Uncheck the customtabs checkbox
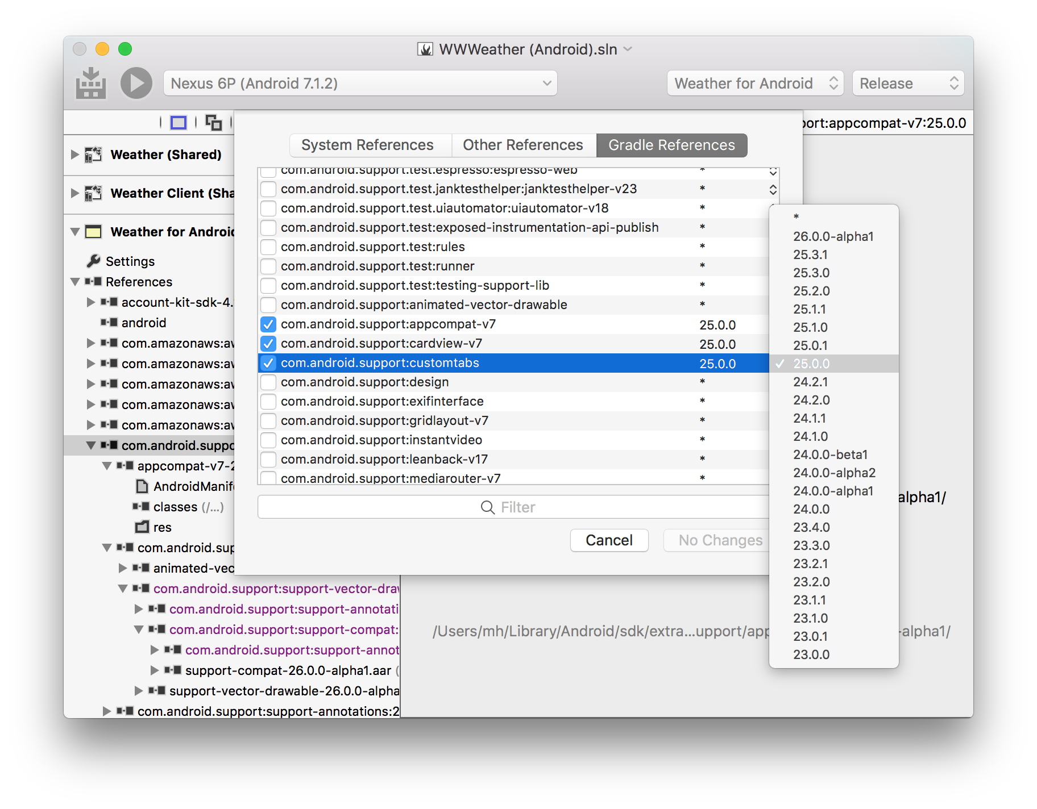Screen dimensions: 1037x809 point(268,363)
